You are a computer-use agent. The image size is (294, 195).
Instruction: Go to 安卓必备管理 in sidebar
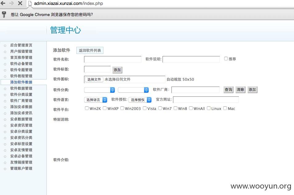click(x=21, y=156)
